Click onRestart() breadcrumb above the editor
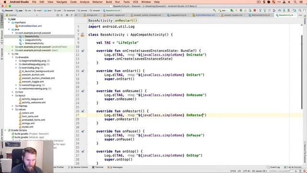The width and height of the screenshot is (307, 173). 126,21
